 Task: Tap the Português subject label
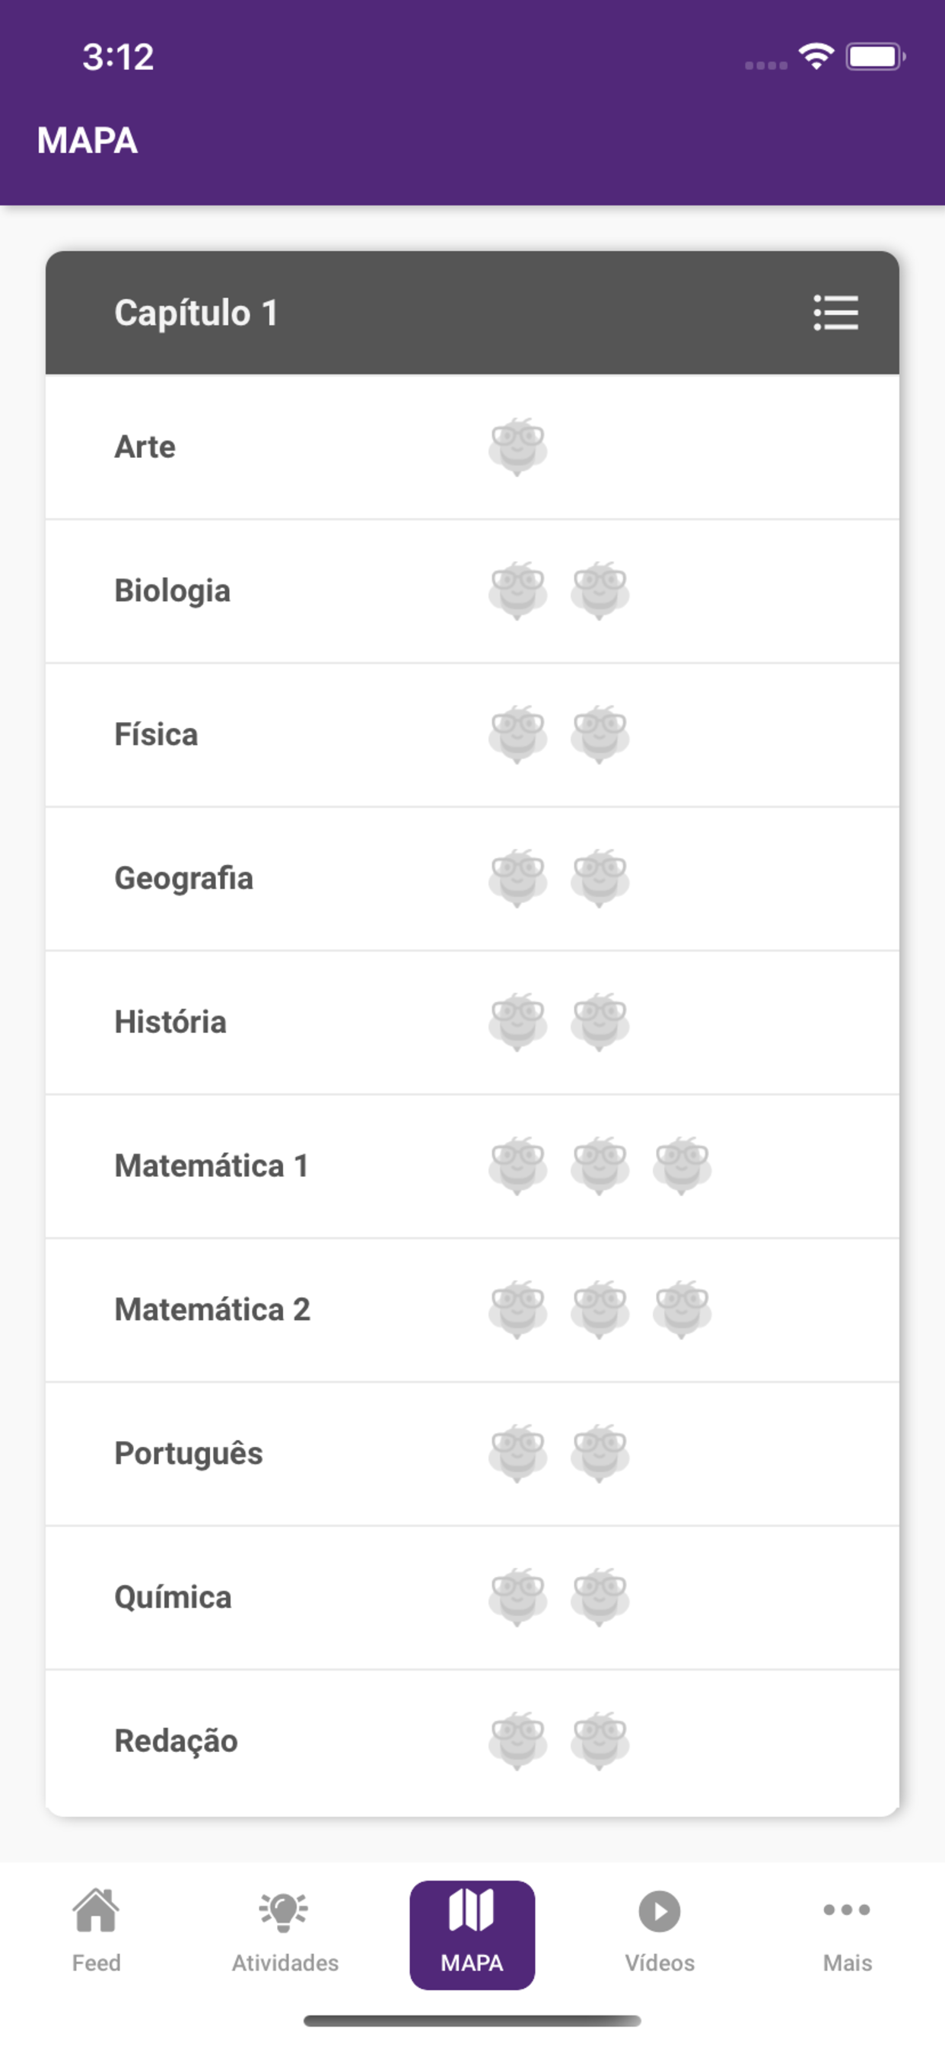188,1453
